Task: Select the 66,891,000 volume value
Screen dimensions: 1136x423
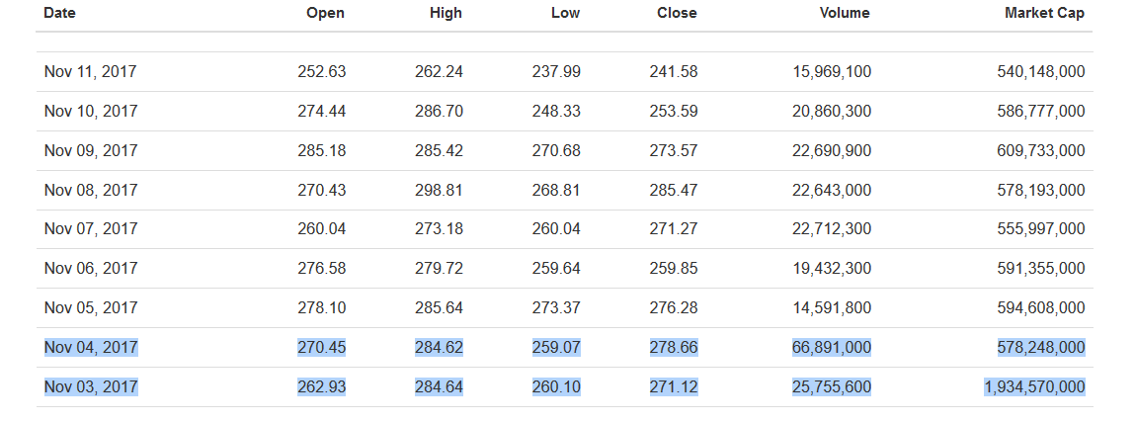Action: coord(832,347)
